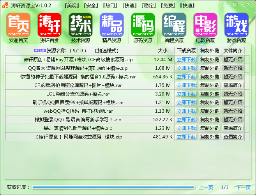This screenshot has height=195, width=256.
Task: Click size value 481.49 K
Action: [x=163, y=137]
